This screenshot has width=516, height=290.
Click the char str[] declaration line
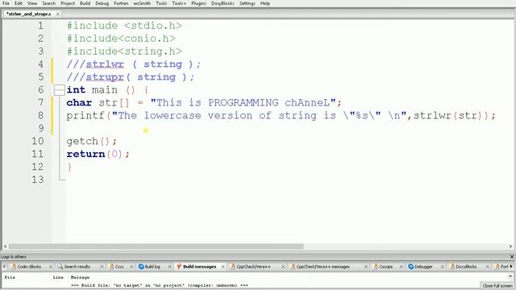pos(204,102)
